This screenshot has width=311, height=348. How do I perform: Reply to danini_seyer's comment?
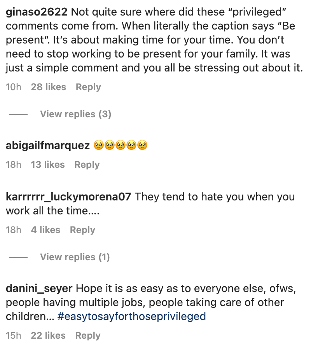pos(88,336)
